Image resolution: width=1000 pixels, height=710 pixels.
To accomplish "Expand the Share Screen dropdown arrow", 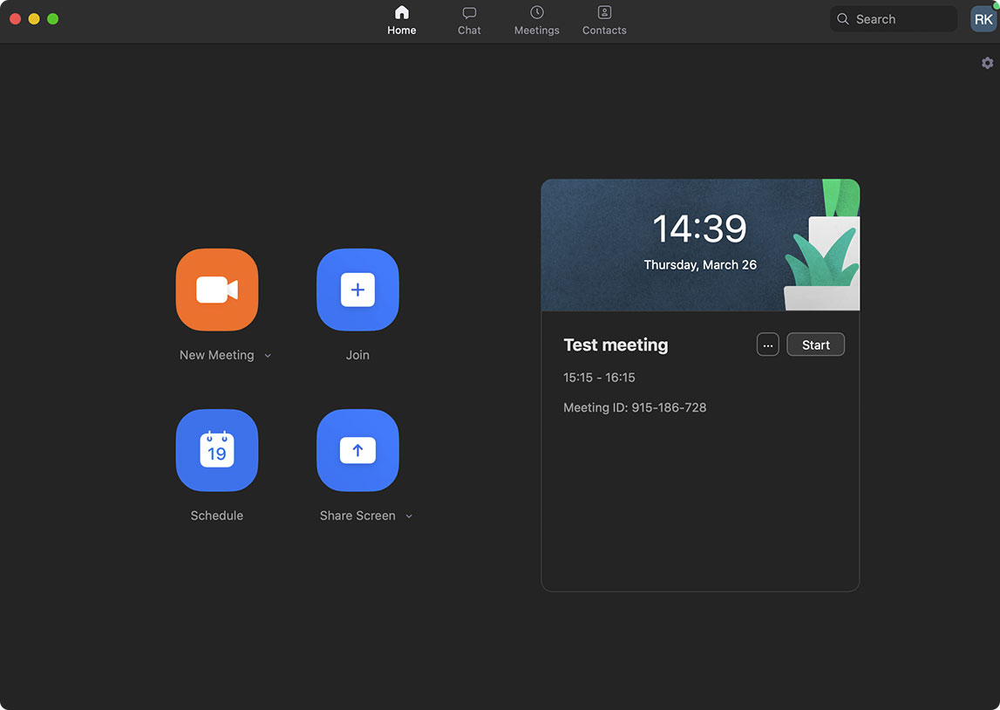I will (x=409, y=516).
